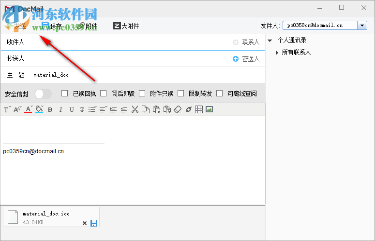Choose the red font color tool
The width and height of the screenshot is (375, 241).
tap(29, 109)
